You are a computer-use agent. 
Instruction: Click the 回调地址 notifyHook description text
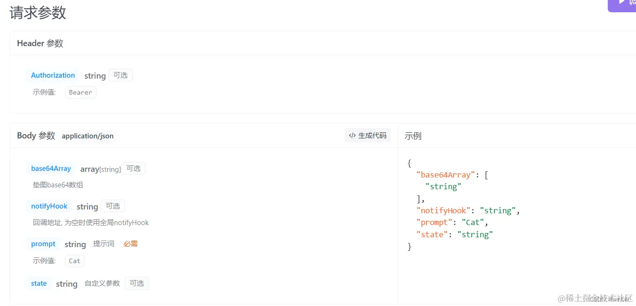tap(91, 223)
